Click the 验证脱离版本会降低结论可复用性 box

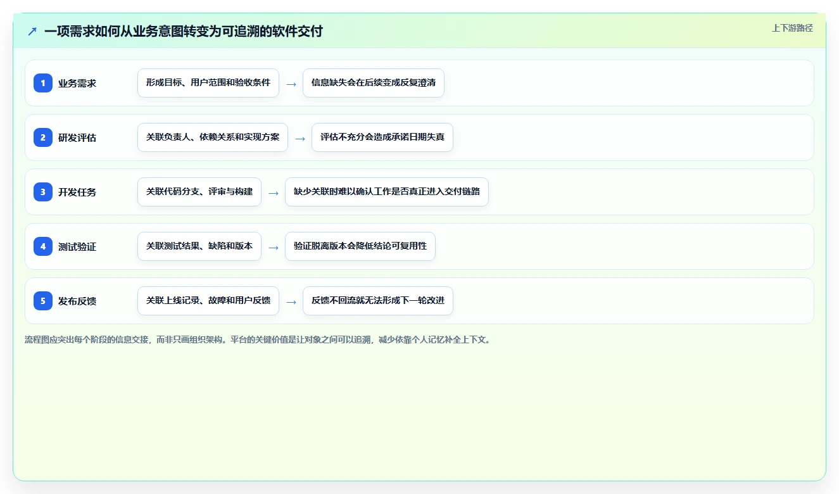point(360,246)
